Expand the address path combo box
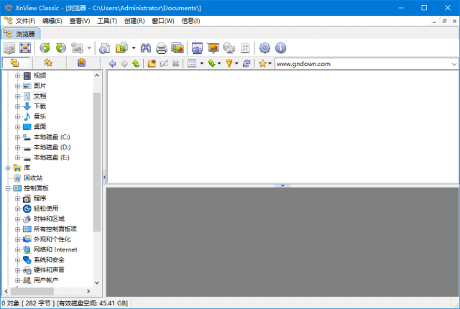The width and height of the screenshot is (460, 309). pyautogui.click(x=454, y=64)
